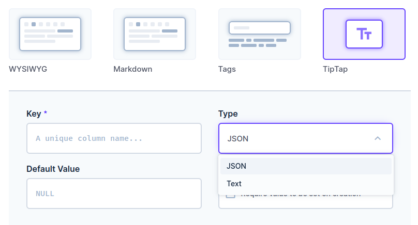Choose JSON from the Type options list
Screen dimensions: 418x225
tap(236, 166)
